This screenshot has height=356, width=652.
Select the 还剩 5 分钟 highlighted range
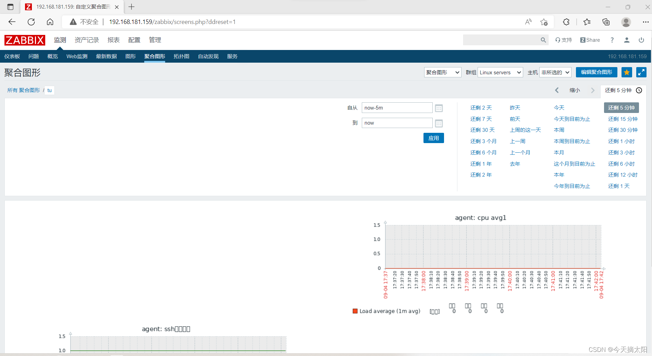coord(621,108)
